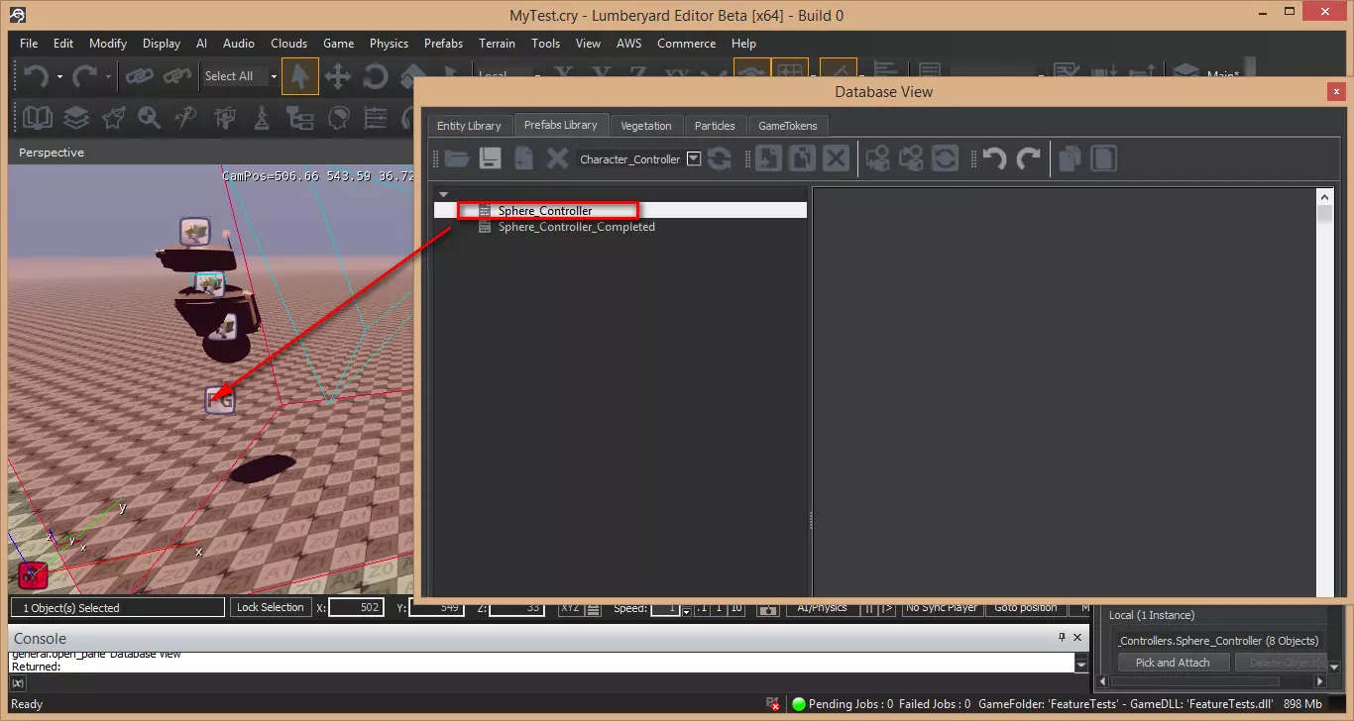Open the Layers editor icon

coord(76,118)
